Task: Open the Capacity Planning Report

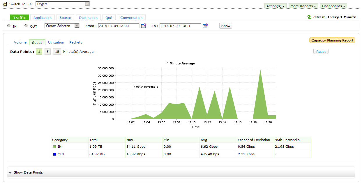Action: pos(332,40)
